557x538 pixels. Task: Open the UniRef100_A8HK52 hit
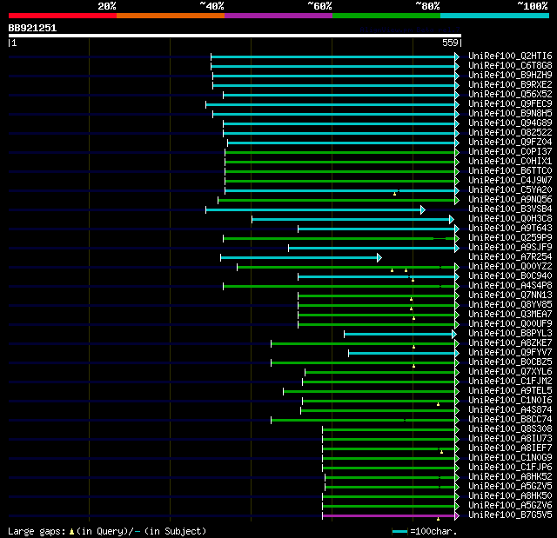(x=510, y=477)
